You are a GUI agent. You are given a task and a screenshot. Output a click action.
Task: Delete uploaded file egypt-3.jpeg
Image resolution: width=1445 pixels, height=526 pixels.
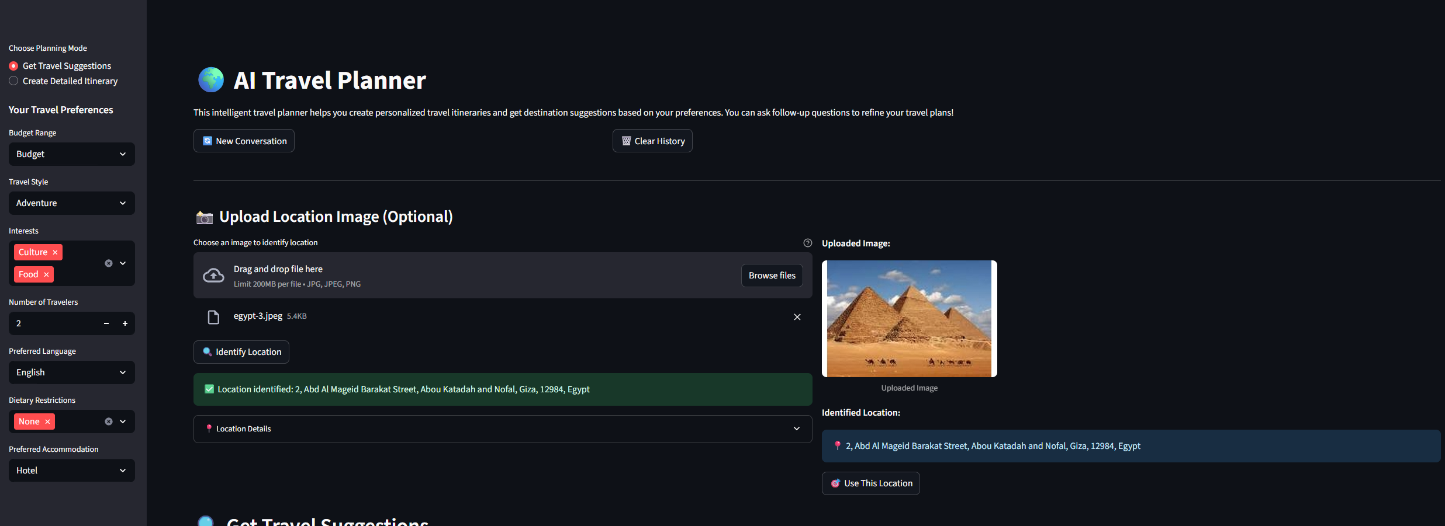(797, 317)
